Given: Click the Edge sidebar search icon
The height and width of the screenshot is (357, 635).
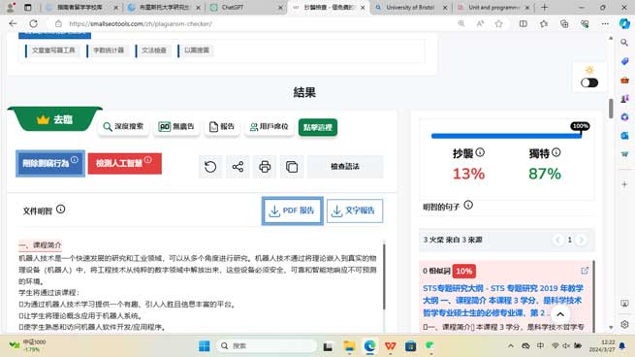Looking at the screenshot, I should (624, 43).
